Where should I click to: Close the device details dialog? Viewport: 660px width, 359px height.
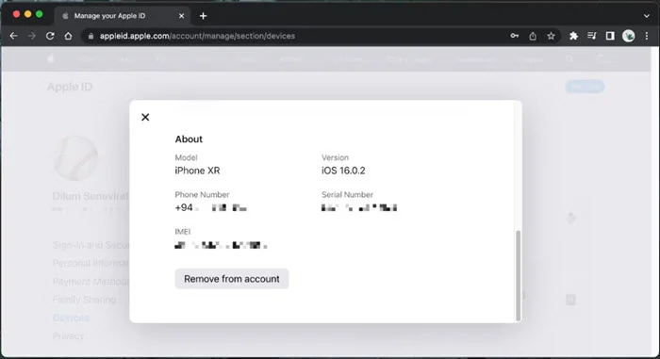click(x=145, y=117)
